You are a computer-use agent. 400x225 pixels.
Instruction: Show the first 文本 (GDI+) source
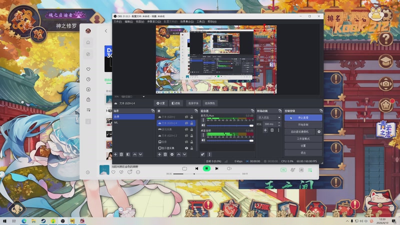(186, 117)
